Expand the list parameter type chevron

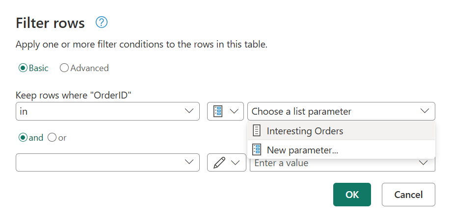pyautogui.click(x=235, y=111)
